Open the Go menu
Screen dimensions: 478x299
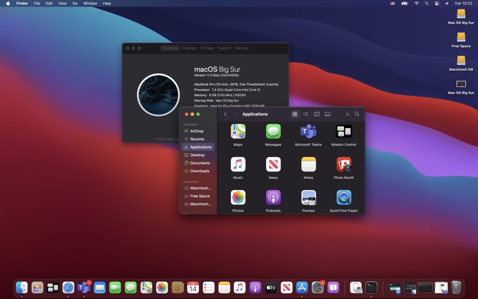(x=75, y=3)
